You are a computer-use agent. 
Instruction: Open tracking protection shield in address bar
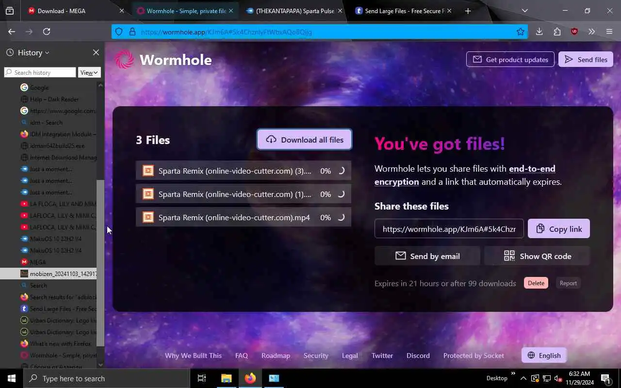(x=119, y=32)
